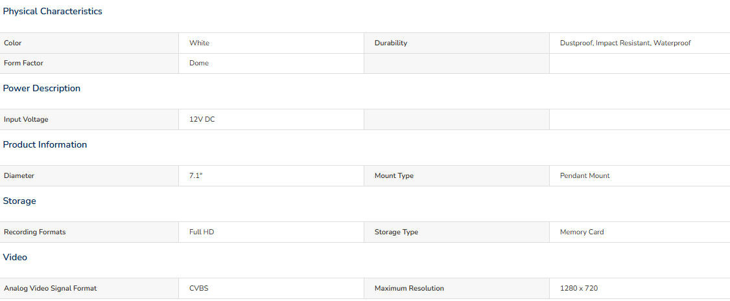
Task: Click the Product Information section heading
Action: pyautogui.click(x=45, y=144)
